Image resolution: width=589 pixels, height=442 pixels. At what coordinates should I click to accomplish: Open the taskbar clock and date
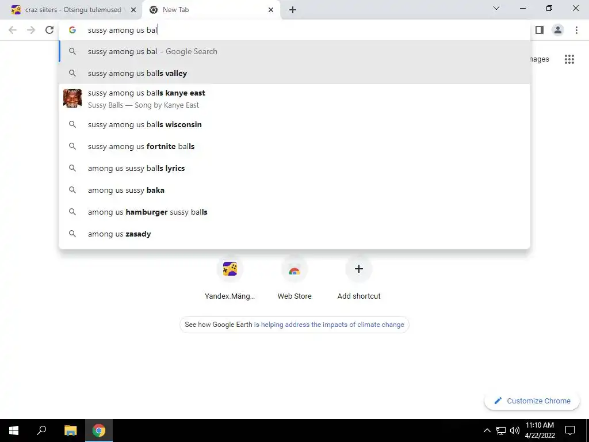click(540, 430)
